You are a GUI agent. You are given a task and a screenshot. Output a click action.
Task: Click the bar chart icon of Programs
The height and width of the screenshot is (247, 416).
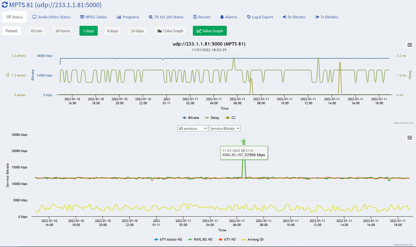click(119, 17)
